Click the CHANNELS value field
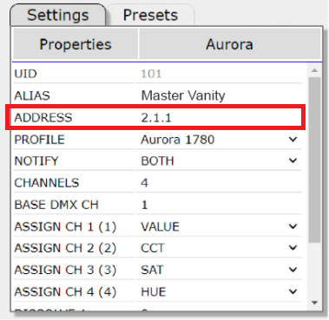329x320 pixels. (x=219, y=183)
